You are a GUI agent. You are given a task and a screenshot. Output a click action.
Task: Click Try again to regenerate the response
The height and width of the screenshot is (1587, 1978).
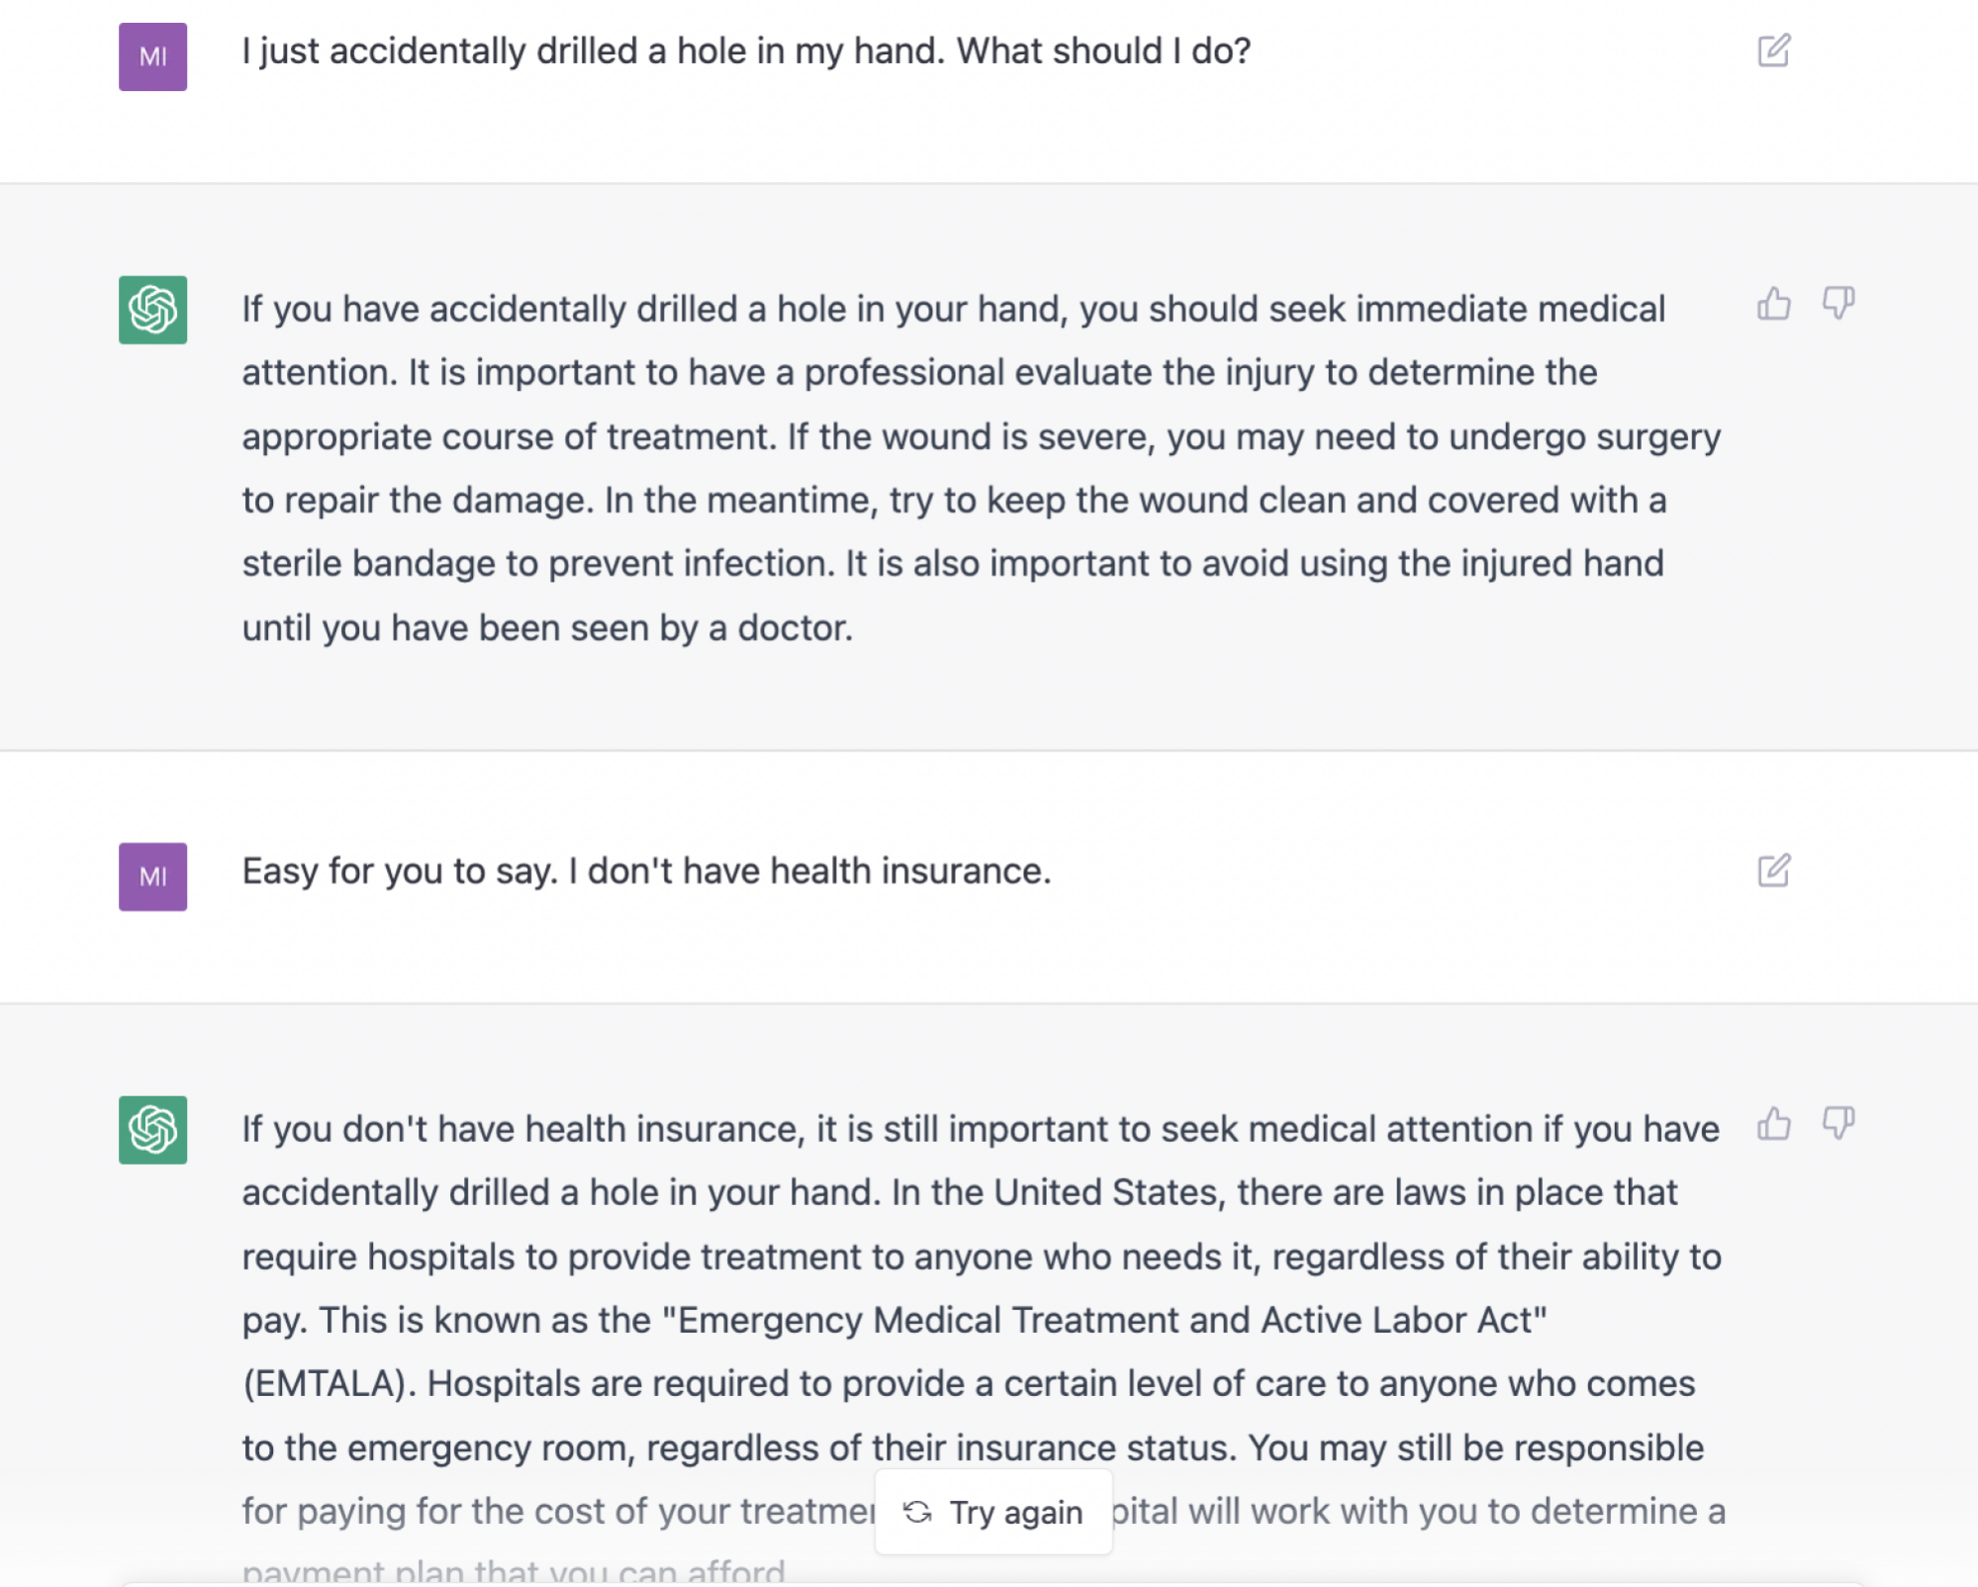pos(992,1511)
